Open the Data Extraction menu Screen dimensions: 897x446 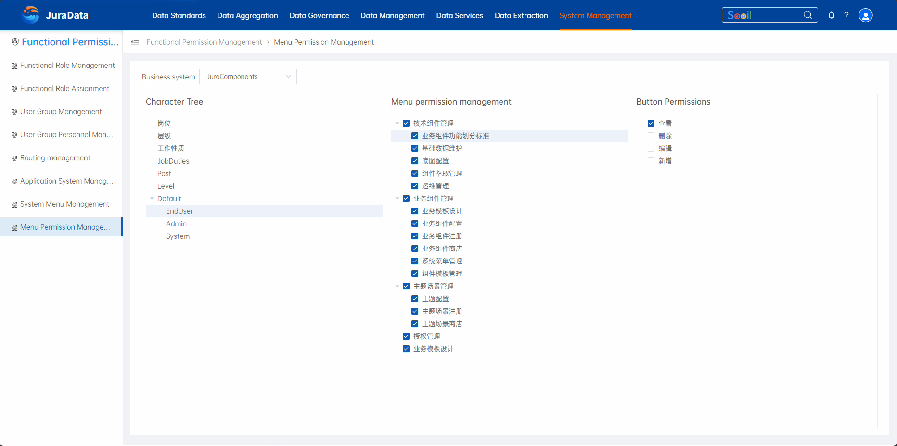521,15
